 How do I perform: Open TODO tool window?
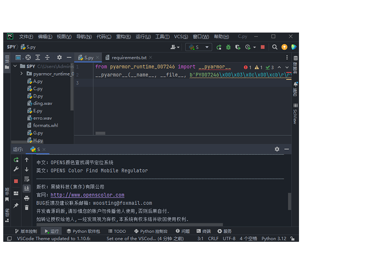[x=117, y=231]
